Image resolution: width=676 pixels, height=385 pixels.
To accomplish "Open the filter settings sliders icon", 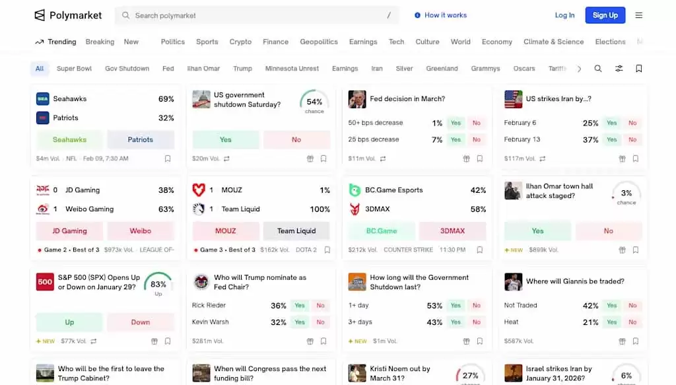I will (x=619, y=69).
